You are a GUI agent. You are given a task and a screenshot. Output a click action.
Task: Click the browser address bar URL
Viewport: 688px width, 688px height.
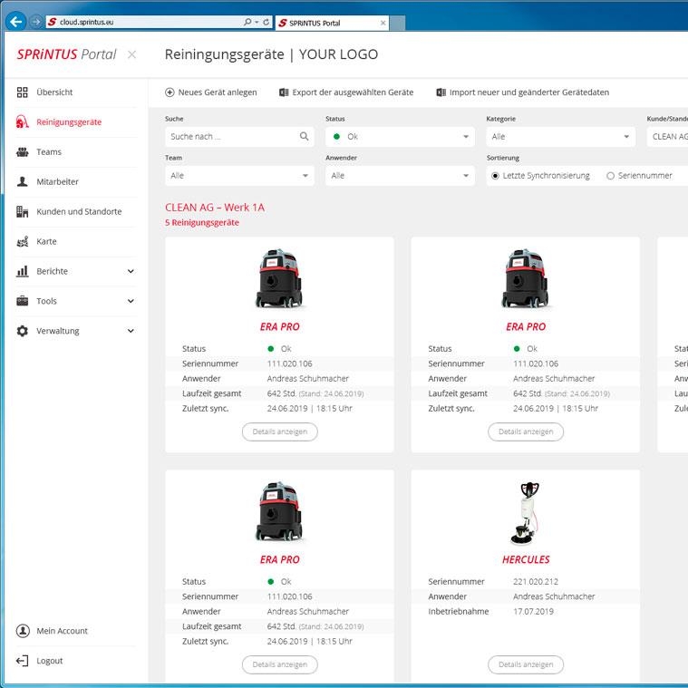coord(86,22)
